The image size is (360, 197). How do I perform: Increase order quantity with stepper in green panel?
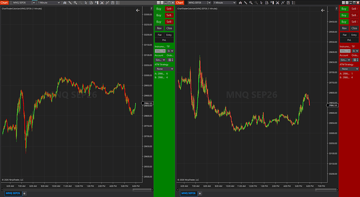(x=173, y=59)
